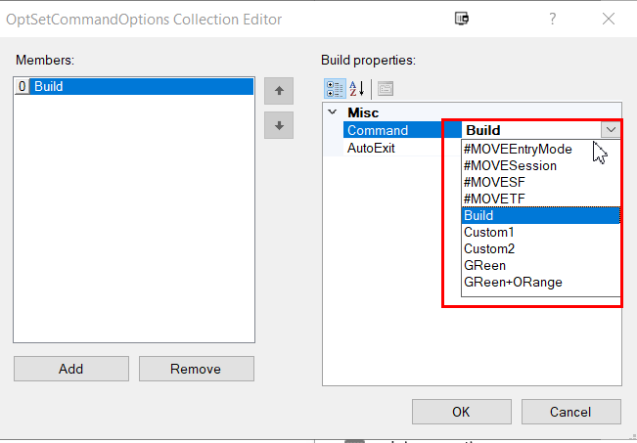This screenshot has width=637, height=443.
Task: Close the Command dropdown arrow
Action: 611,130
